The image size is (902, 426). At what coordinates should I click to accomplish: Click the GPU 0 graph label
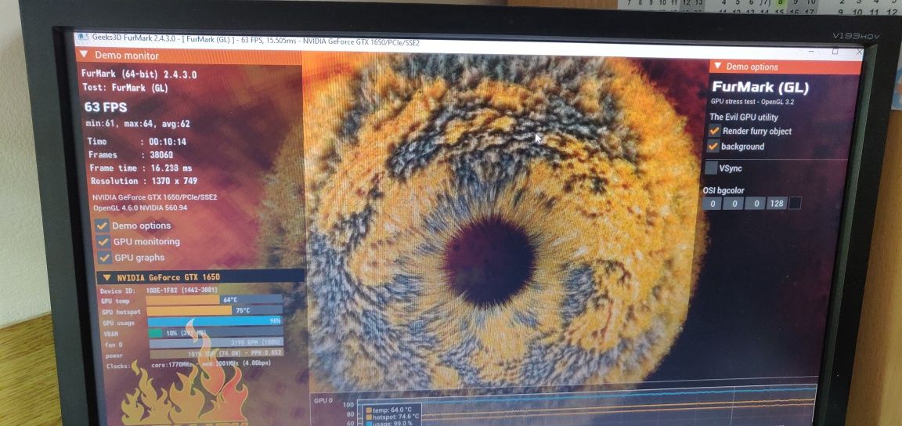click(324, 400)
